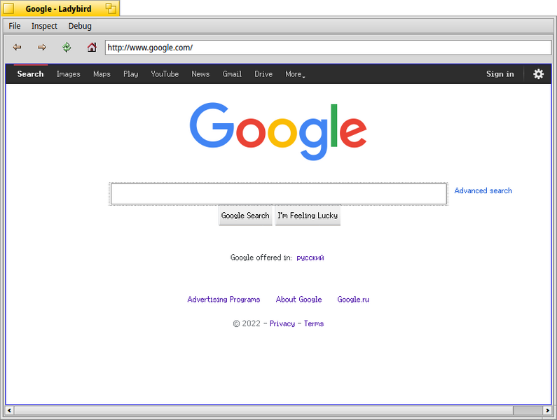Open the Advanced search link
557x420 pixels.
tap(483, 190)
